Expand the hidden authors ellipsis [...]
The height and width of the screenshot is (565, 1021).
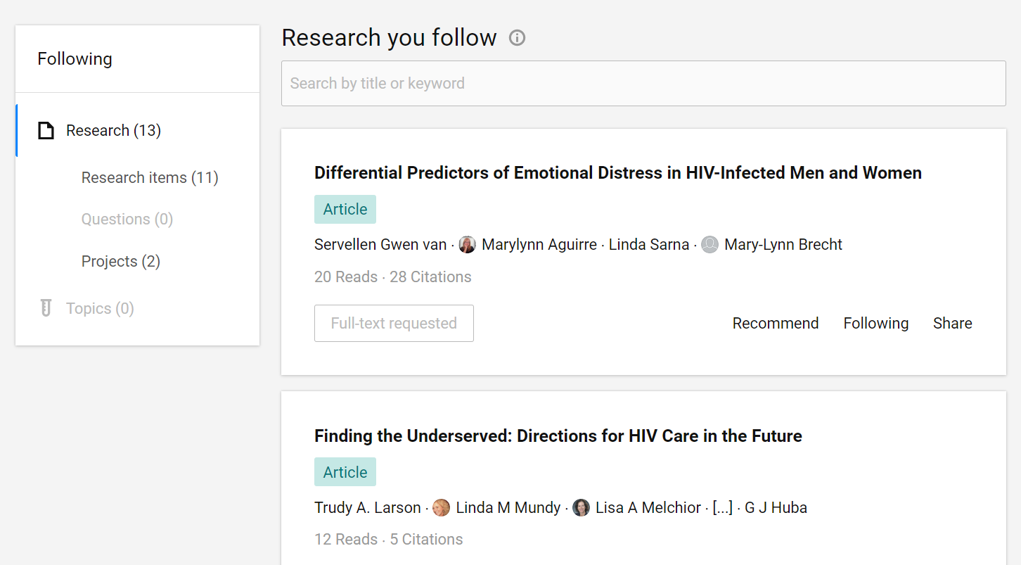point(722,508)
